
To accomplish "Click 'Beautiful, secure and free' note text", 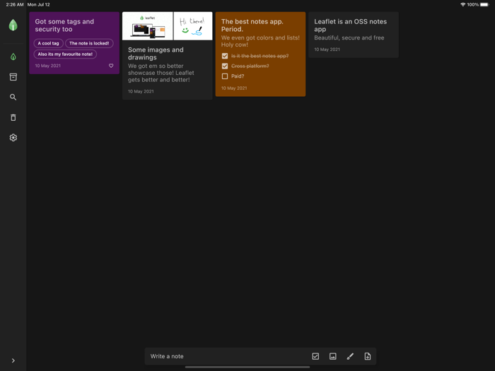I will click(349, 37).
